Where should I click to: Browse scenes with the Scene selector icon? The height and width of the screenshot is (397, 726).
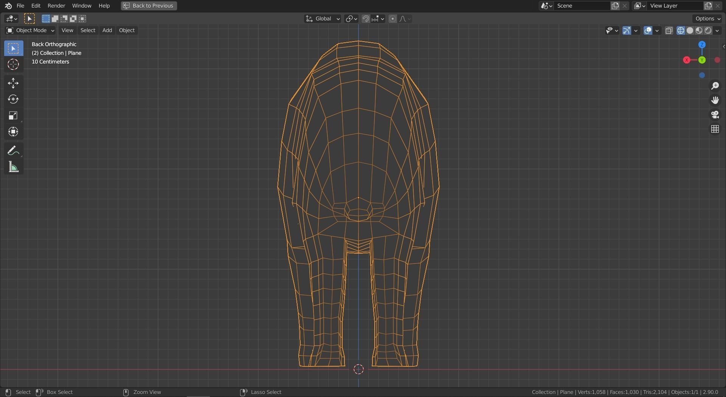[x=547, y=6]
